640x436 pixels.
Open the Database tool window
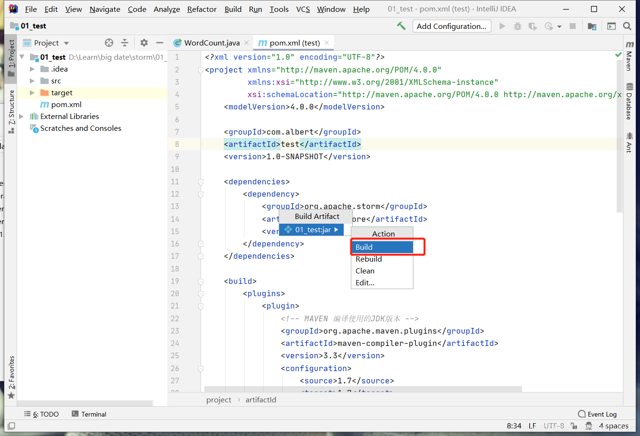point(629,101)
